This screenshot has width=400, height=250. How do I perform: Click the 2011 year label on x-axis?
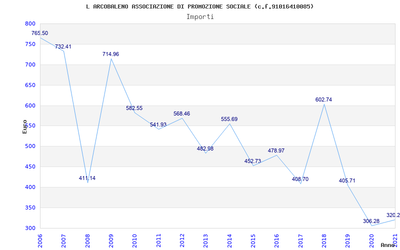coord(158,241)
